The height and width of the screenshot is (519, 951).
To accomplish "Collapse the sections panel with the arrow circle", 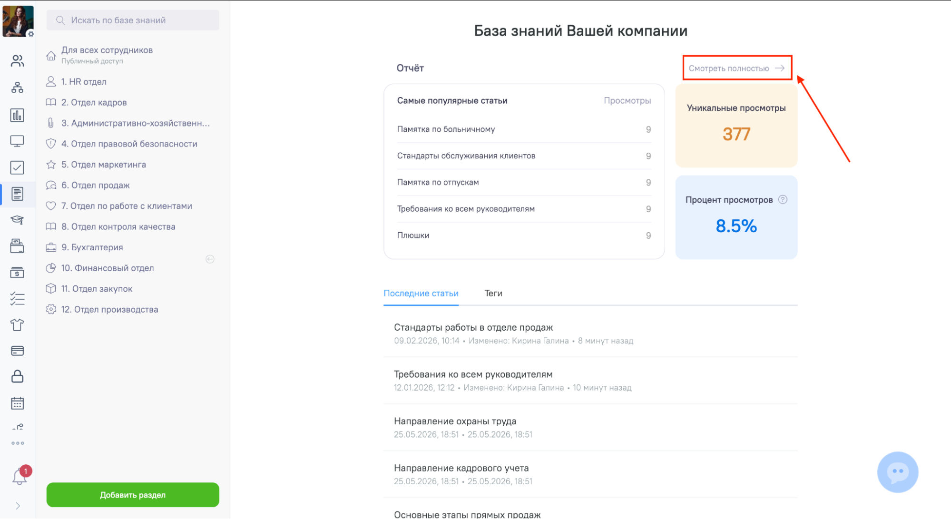I will tap(210, 259).
